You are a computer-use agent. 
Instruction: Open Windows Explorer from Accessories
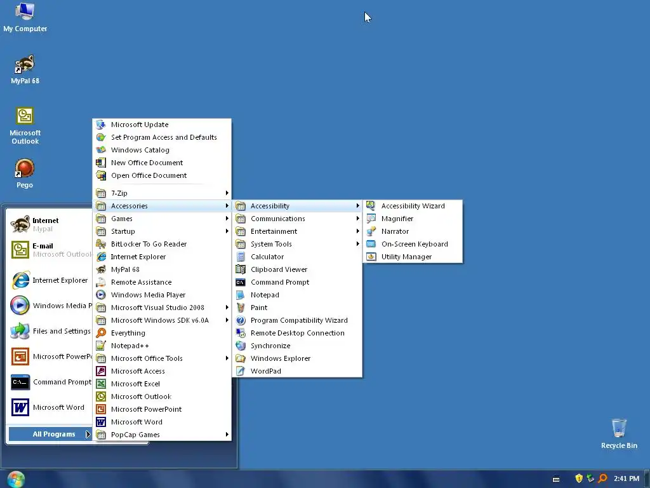click(297, 358)
